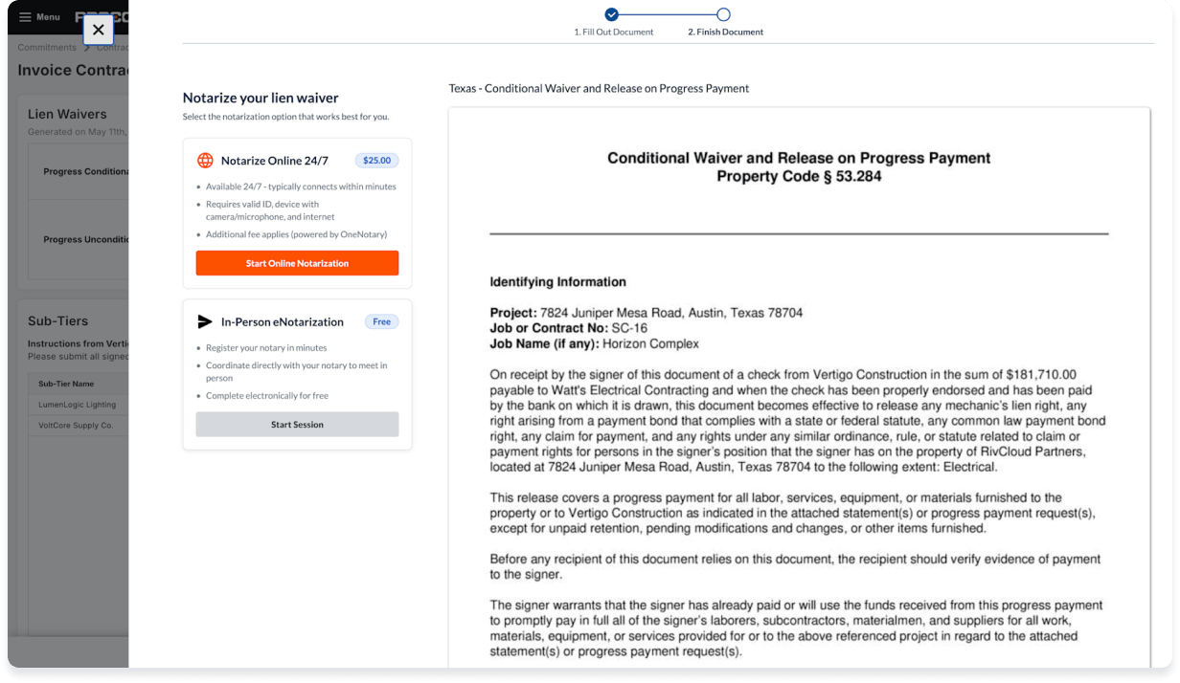Click the globe icon for Notarize Online

[205, 161]
